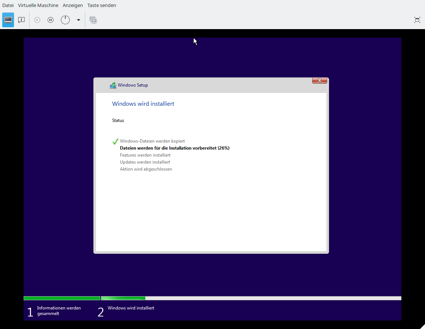
Task: Click the green checkmark for copied files
Action: (115, 141)
